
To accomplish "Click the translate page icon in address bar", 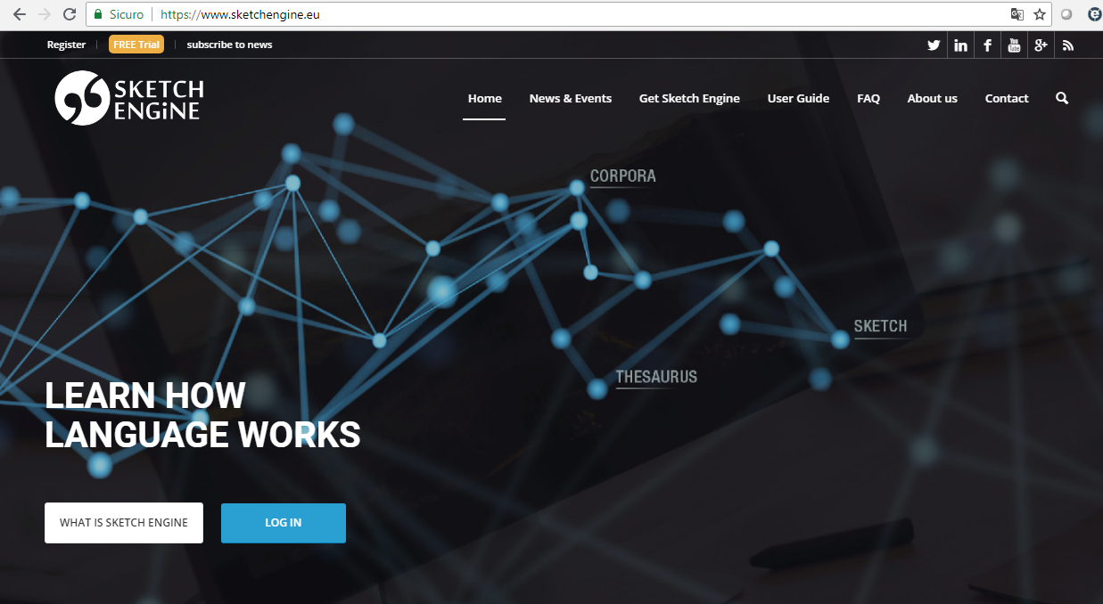I will pos(1017,14).
